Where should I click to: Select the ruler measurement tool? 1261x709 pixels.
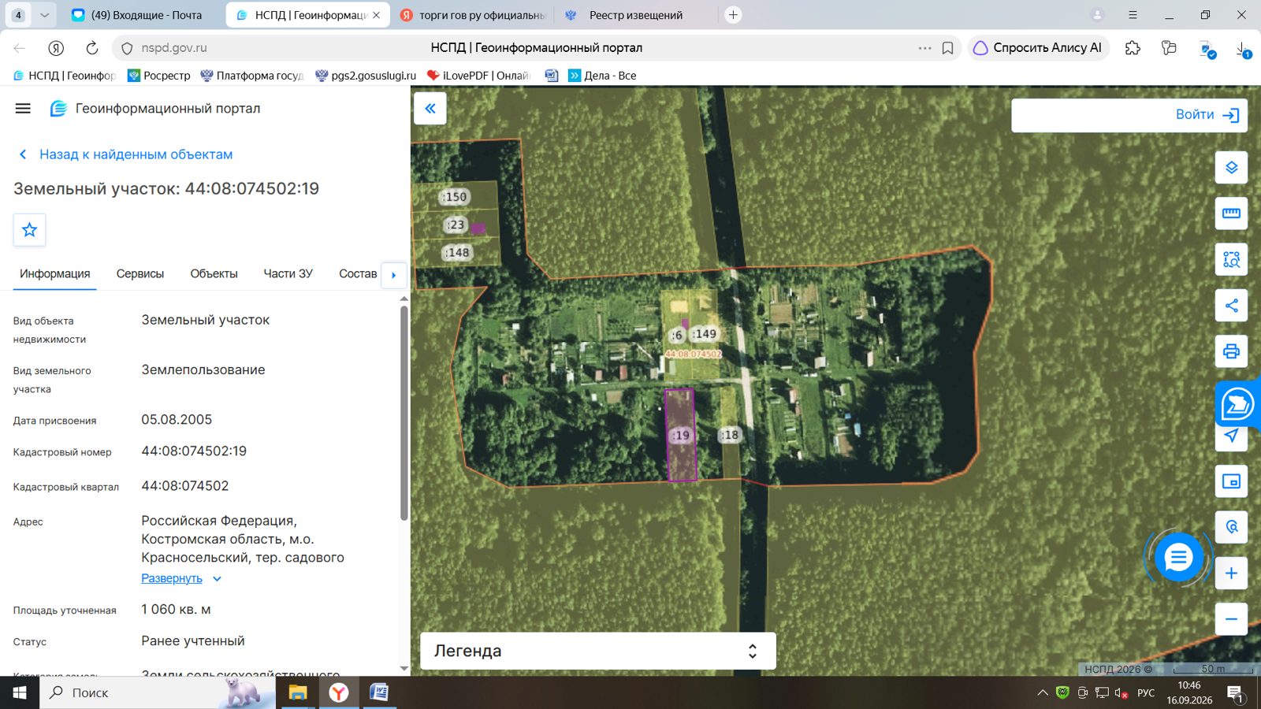[x=1231, y=213]
